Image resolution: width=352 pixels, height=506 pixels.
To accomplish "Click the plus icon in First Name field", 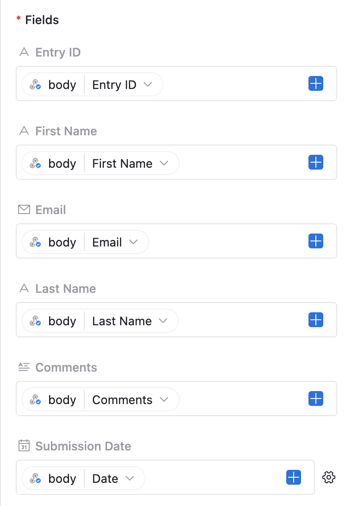I will click(315, 163).
